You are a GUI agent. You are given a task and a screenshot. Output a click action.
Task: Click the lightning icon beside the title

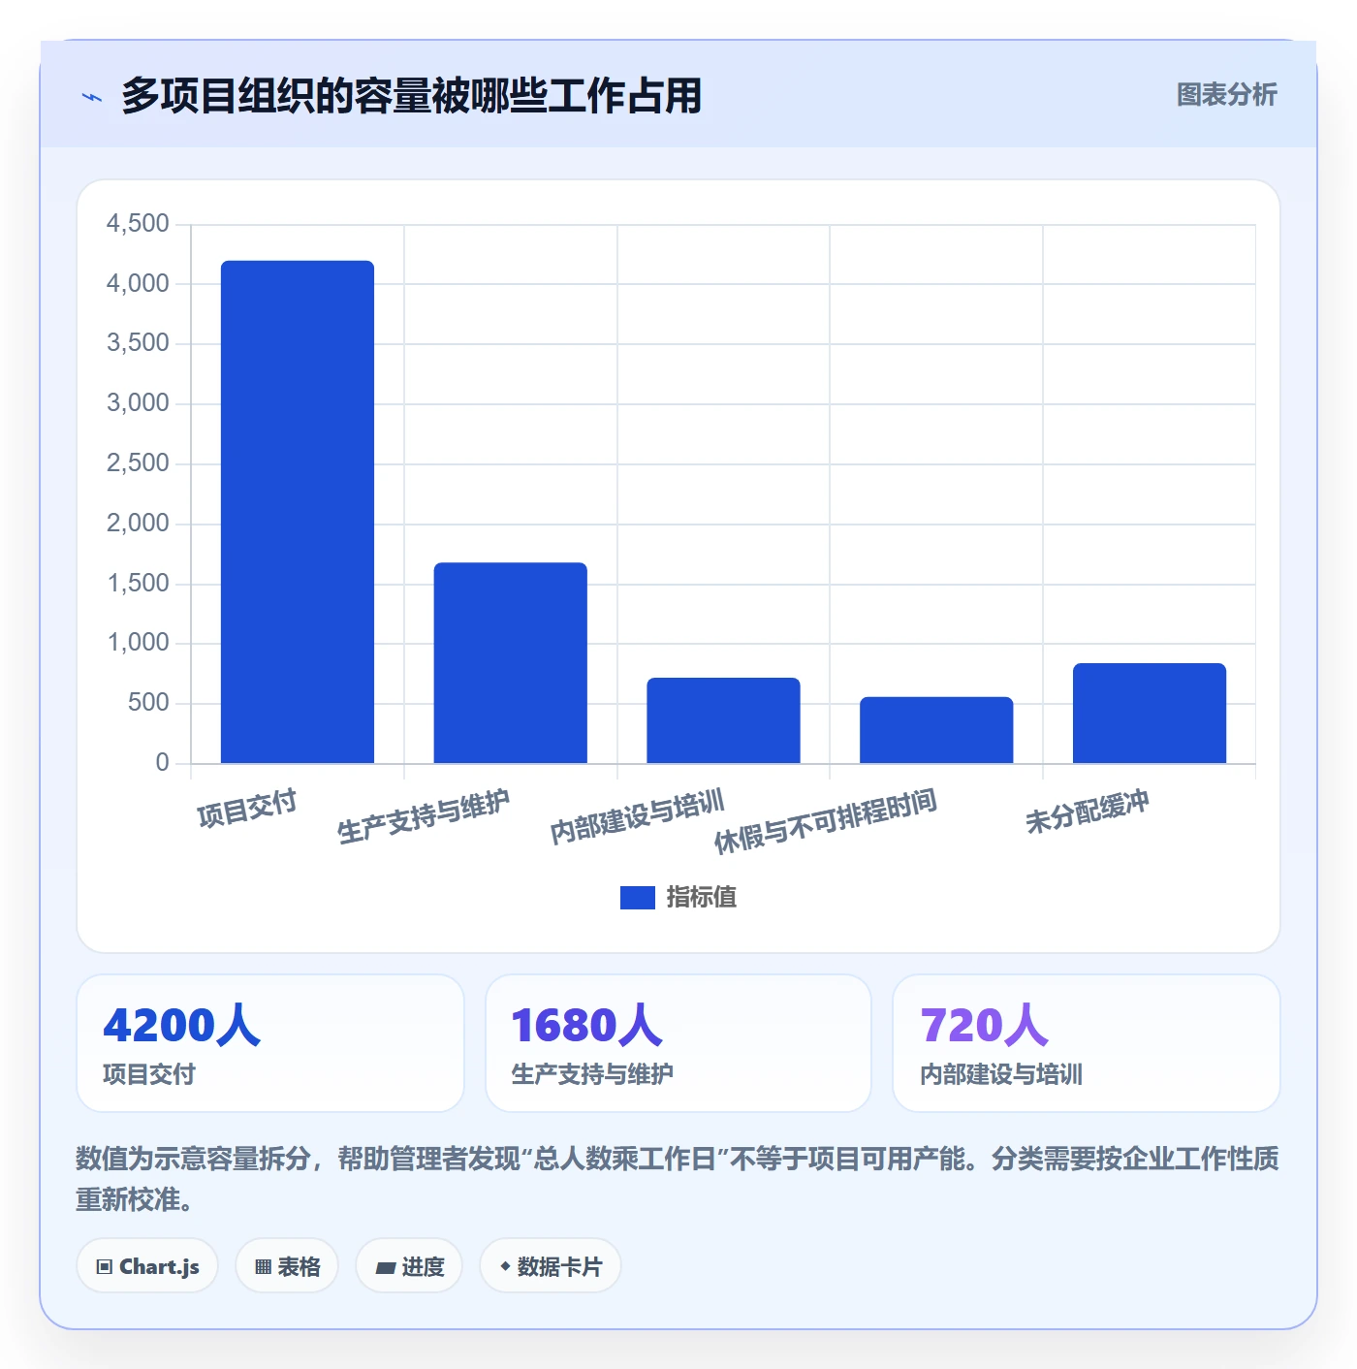pos(92,97)
